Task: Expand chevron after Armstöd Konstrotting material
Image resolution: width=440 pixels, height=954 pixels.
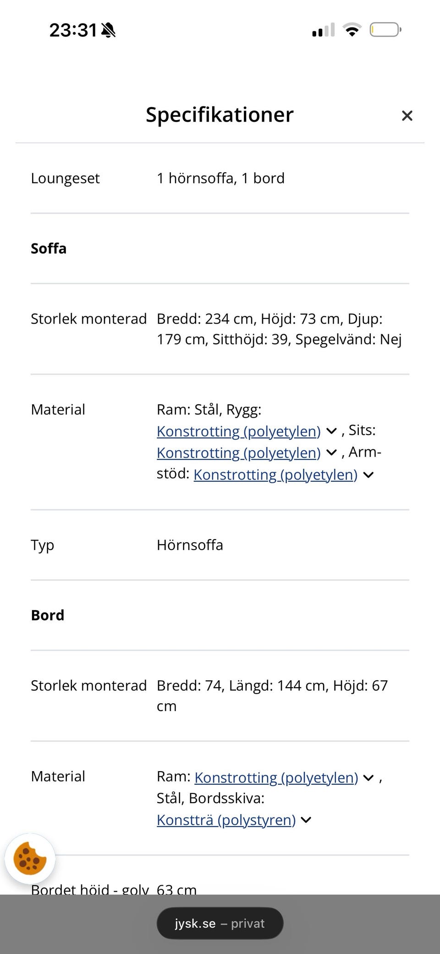Action: 368,475
